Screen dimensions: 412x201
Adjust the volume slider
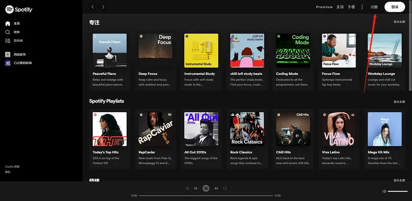point(398,191)
